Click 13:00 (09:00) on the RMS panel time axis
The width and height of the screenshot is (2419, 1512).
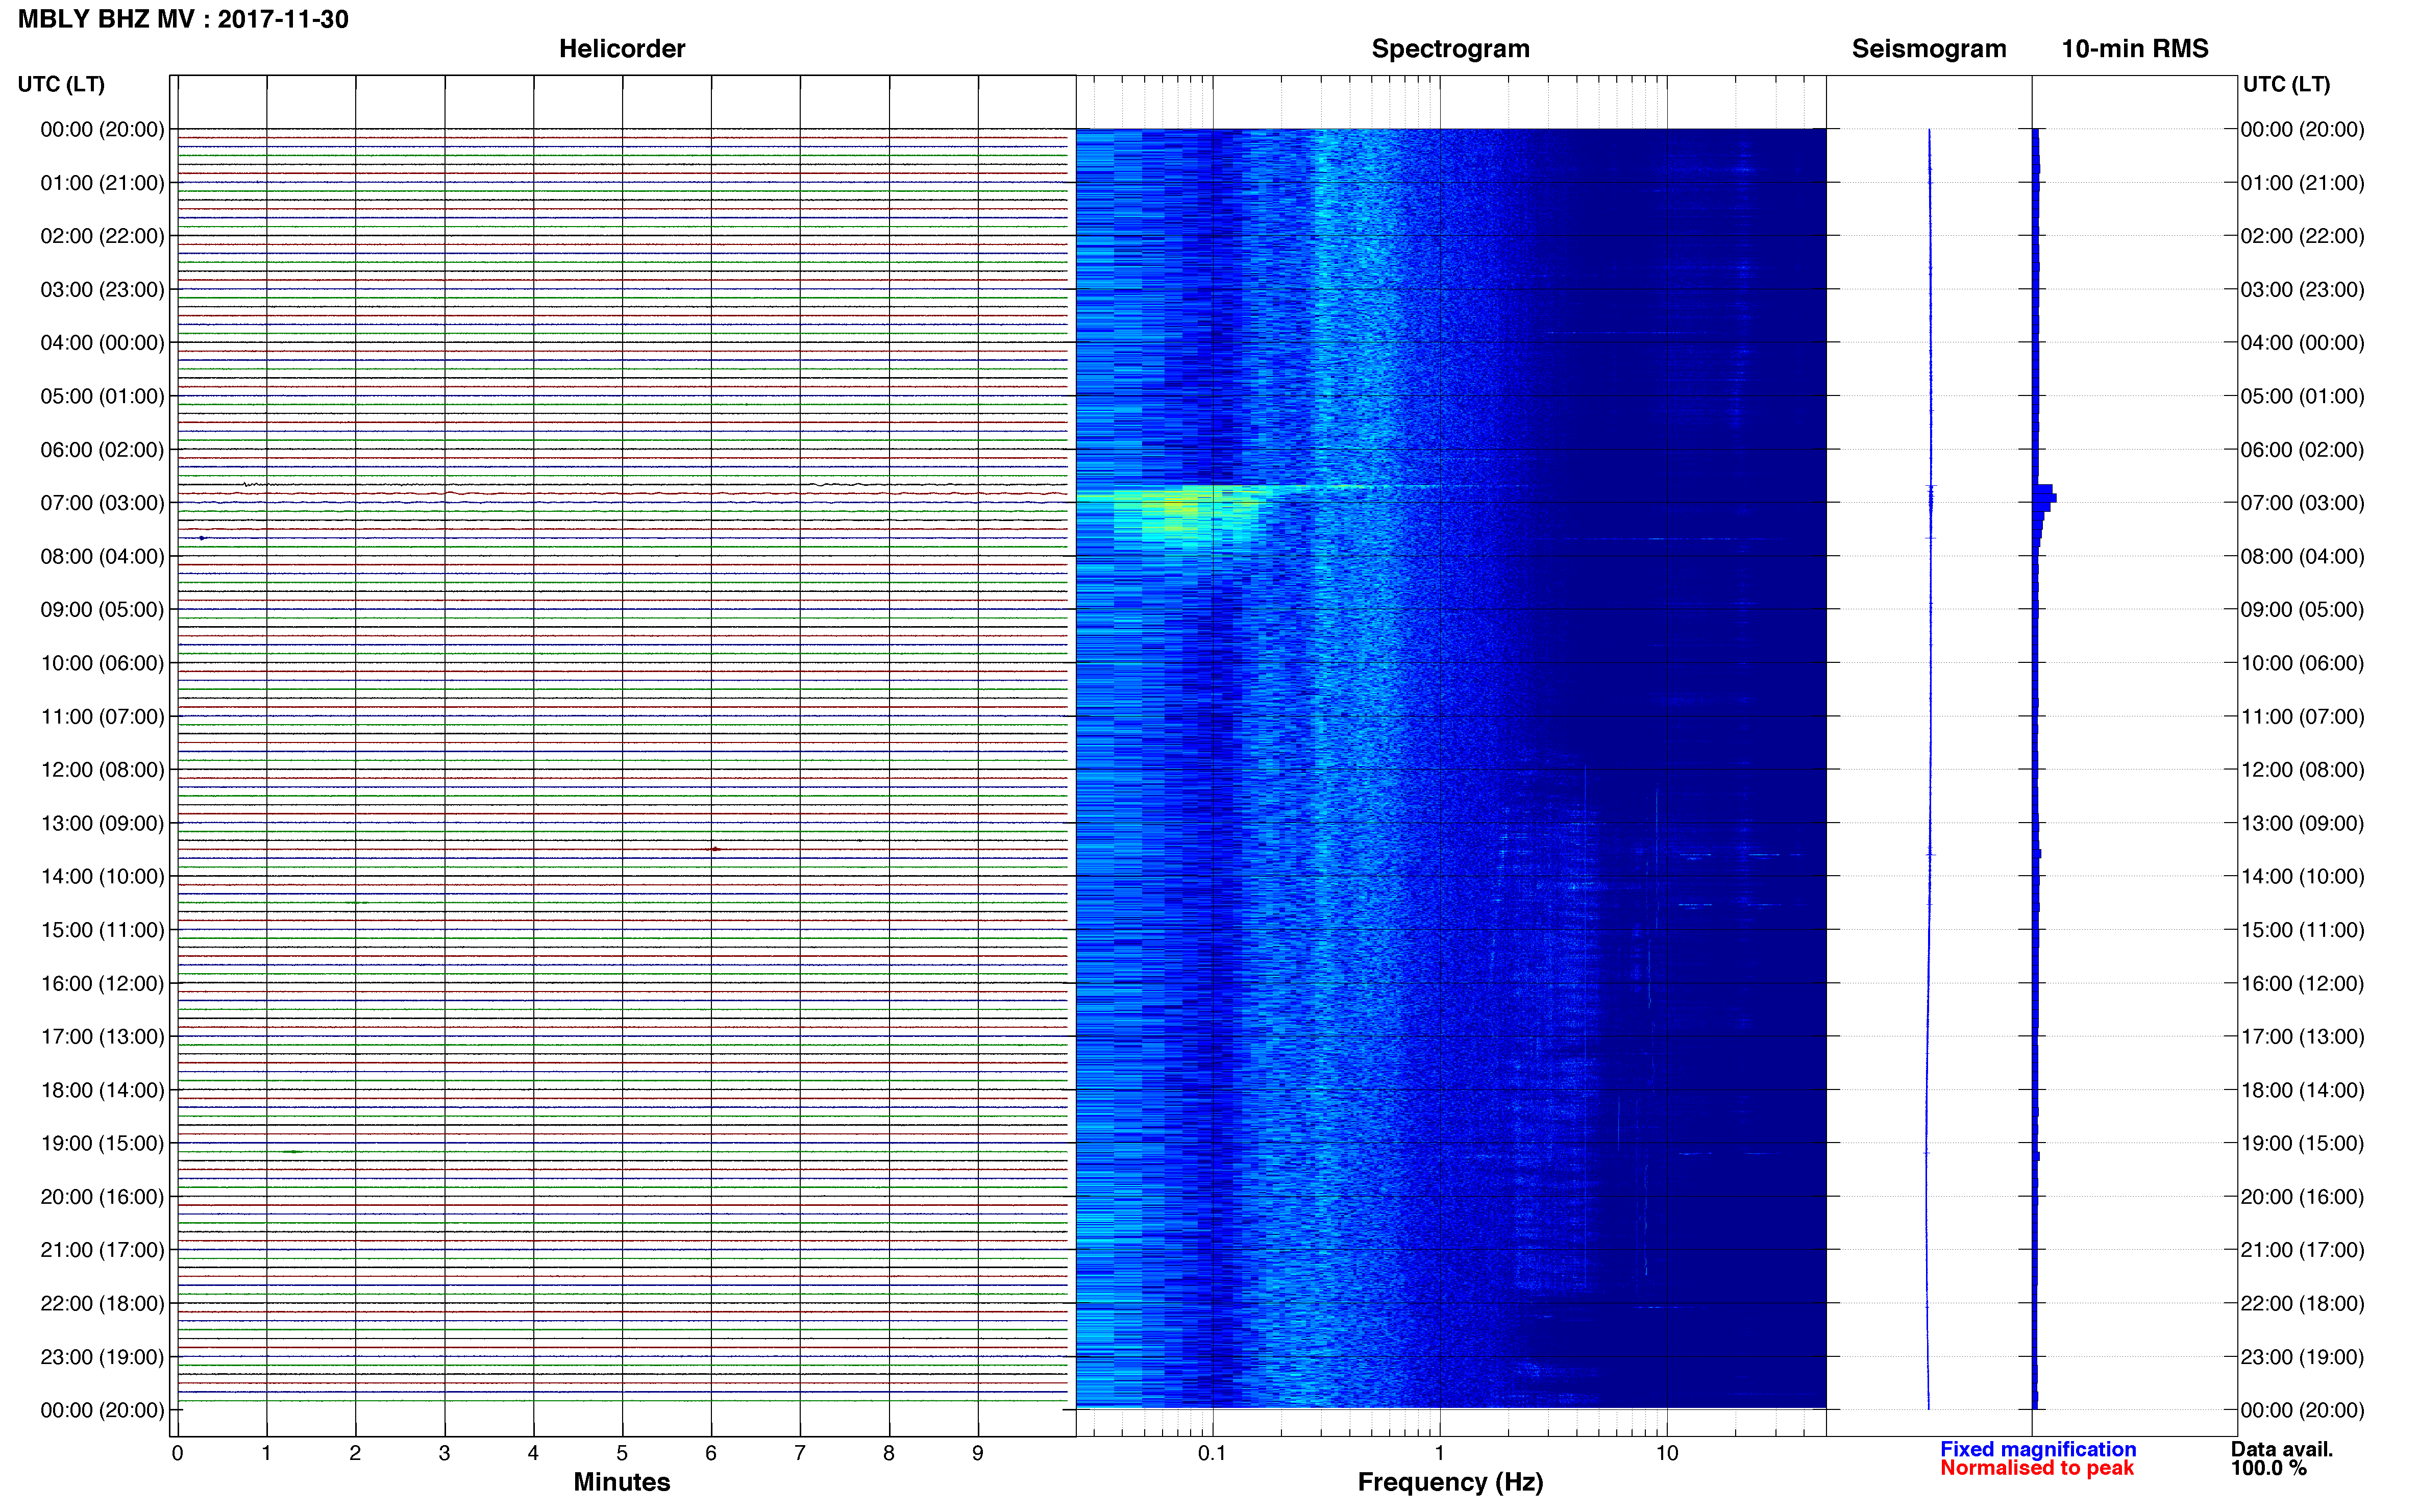(2302, 824)
